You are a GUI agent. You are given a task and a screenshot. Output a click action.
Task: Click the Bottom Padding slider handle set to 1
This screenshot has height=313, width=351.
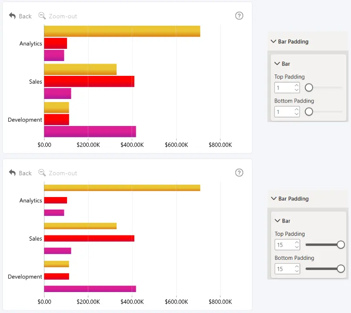coord(309,112)
